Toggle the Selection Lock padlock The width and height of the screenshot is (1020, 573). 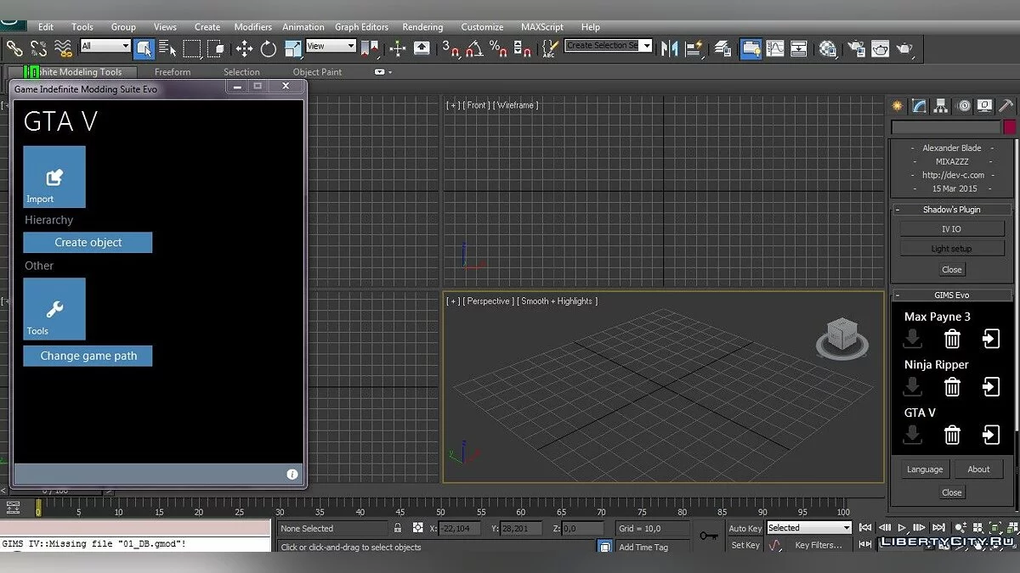click(397, 528)
